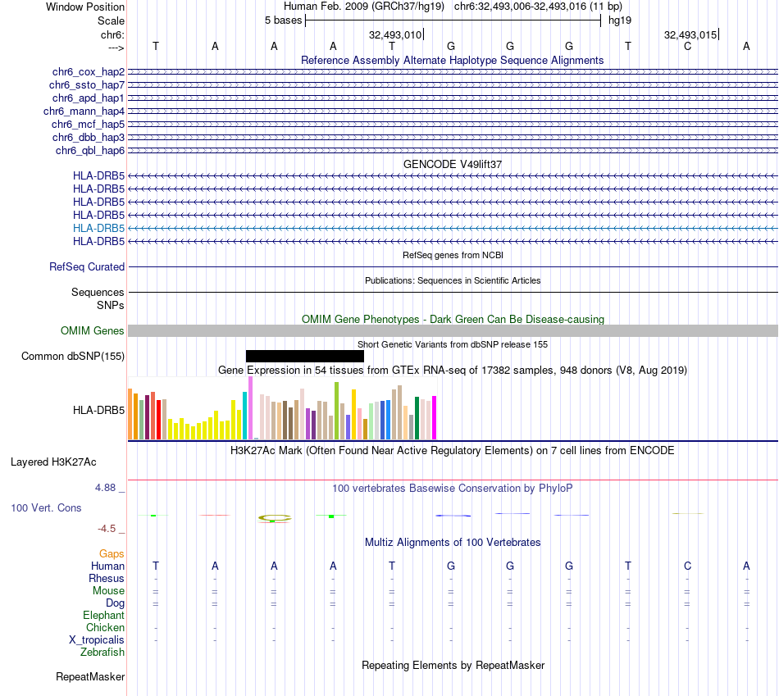Screen dimensions: 779x696
Task: Open the chr6_qbl_hap6 haplotype label
Action: [90, 150]
